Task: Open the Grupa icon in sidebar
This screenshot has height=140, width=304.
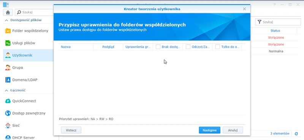Action: 8,68
